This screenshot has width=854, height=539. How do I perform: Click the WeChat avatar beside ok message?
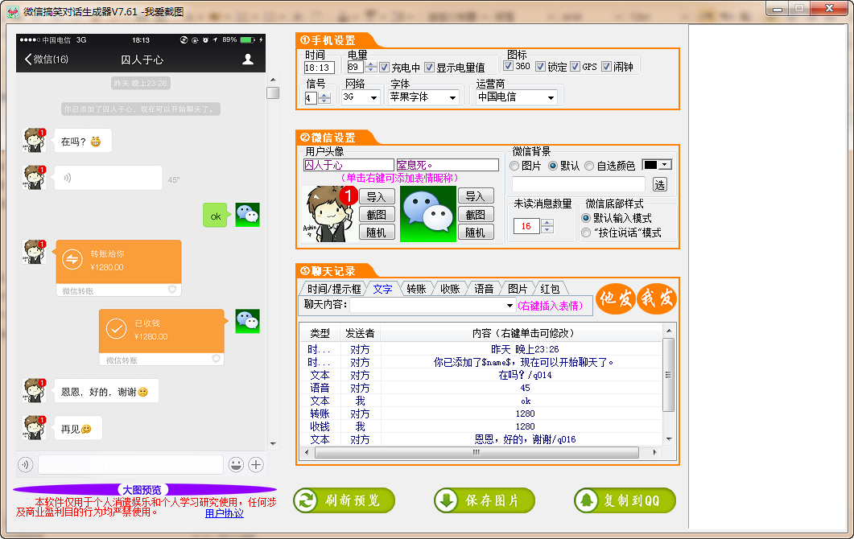point(247,215)
